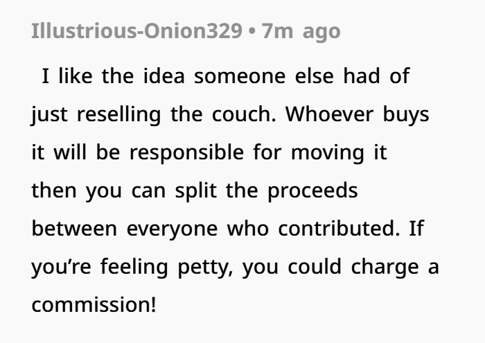Click the word "commission!" at the comment's end
The height and width of the screenshot is (343, 485).
click(94, 305)
